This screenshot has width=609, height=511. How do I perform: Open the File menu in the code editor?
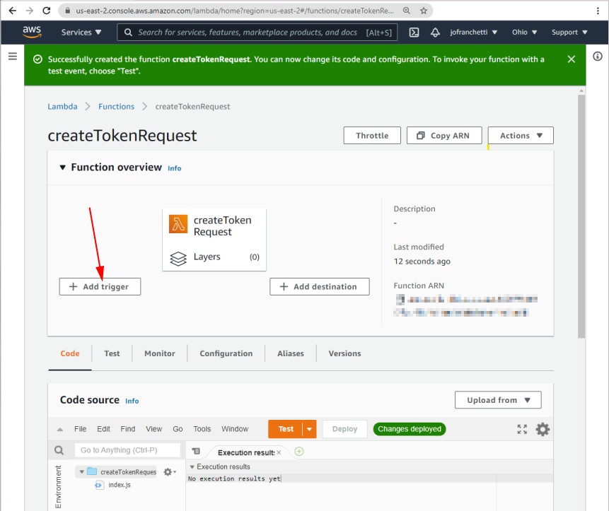pyautogui.click(x=80, y=428)
